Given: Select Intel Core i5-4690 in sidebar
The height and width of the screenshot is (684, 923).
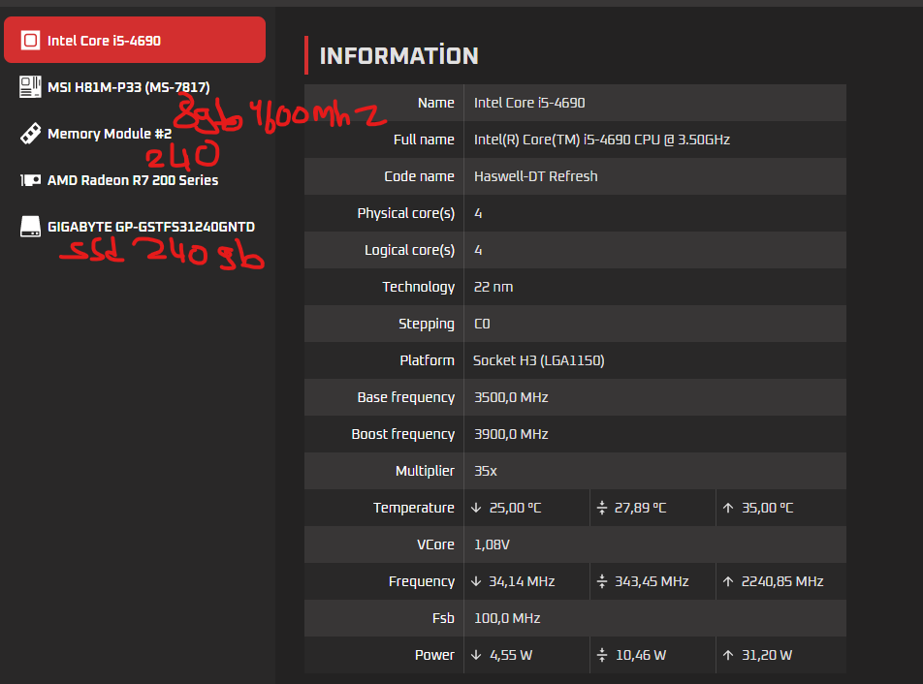Looking at the screenshot, I should [135, 40].
